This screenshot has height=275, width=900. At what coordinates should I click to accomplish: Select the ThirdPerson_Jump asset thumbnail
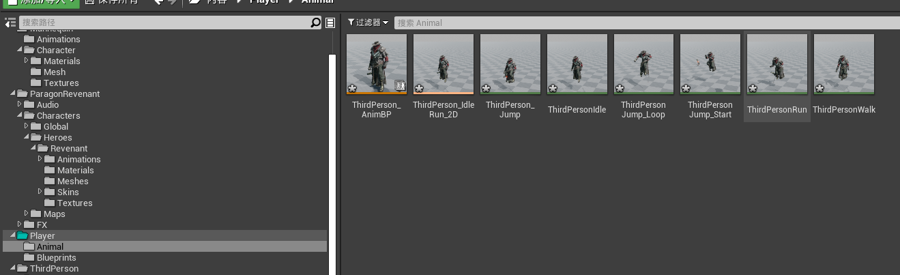(x=510, y=64)
